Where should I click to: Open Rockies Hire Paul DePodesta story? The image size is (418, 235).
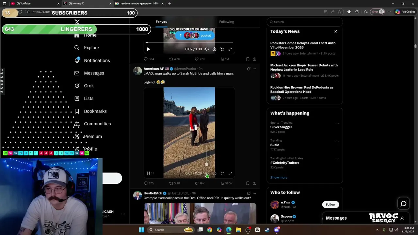point(305,93)
